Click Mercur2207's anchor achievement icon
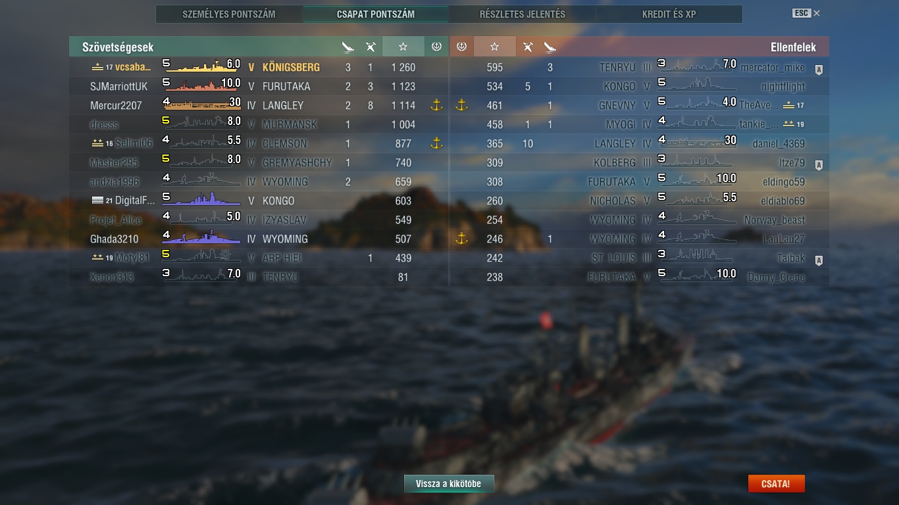The image size is (899, 505). click(x=436, y=105)
